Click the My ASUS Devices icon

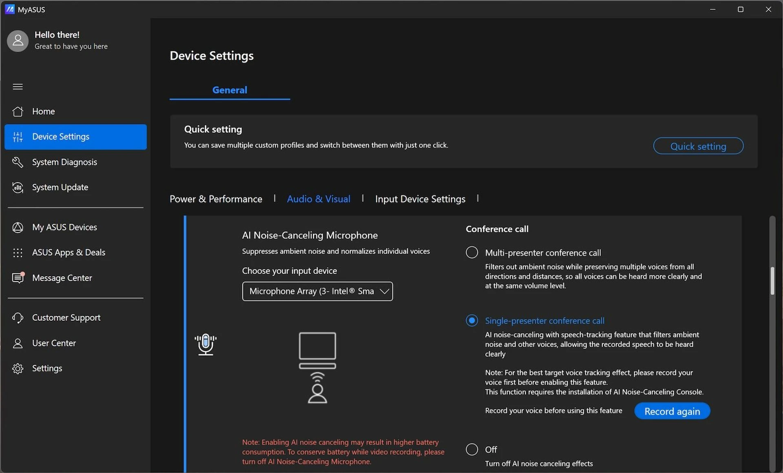[x=18, y=227]
